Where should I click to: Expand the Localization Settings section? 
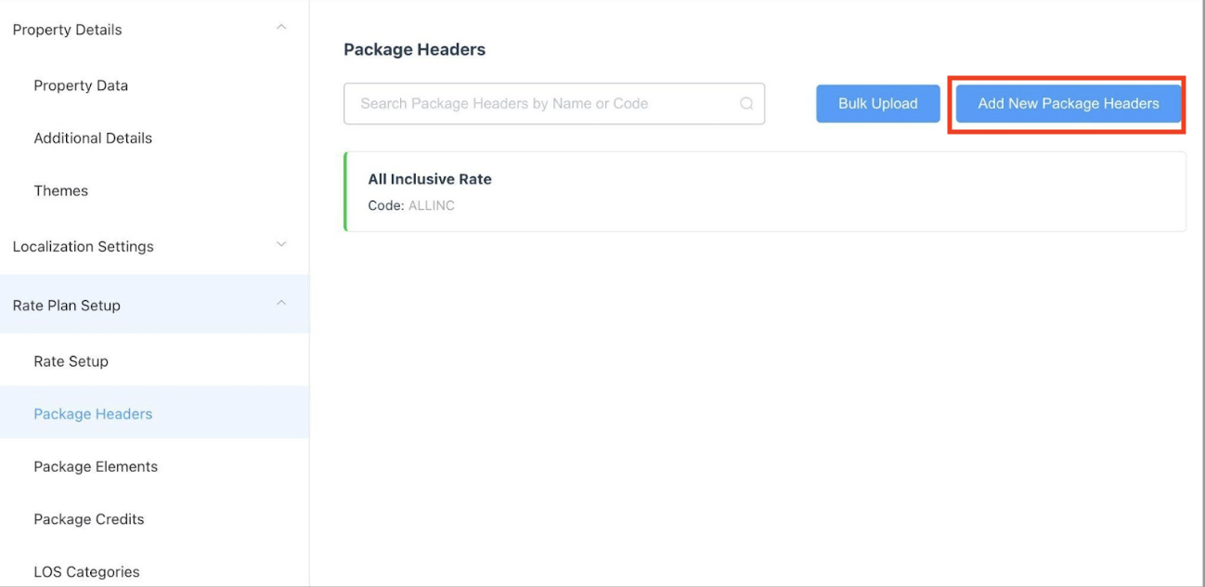pyautogui.click(x=280, y=245)
